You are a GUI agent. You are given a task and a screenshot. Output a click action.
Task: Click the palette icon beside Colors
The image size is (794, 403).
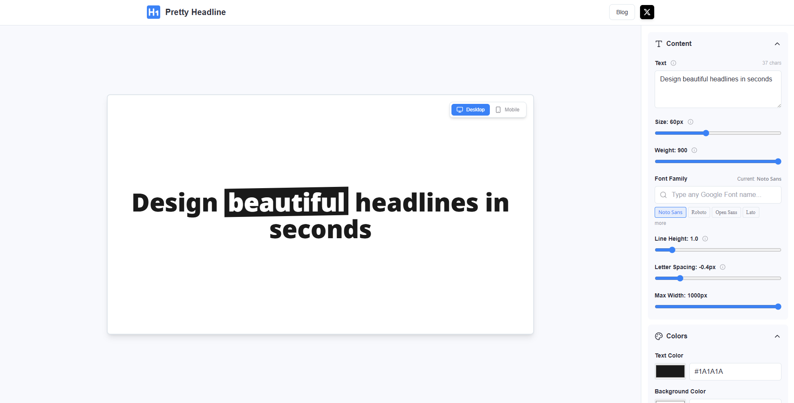coord(659,336)
